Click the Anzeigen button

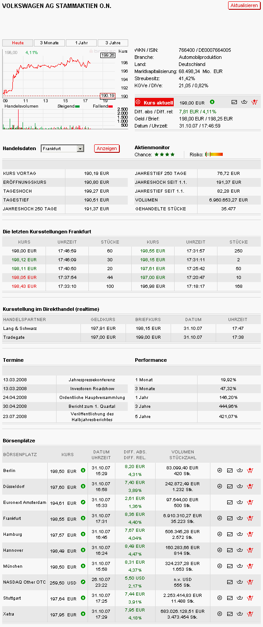tap(107, 149)
